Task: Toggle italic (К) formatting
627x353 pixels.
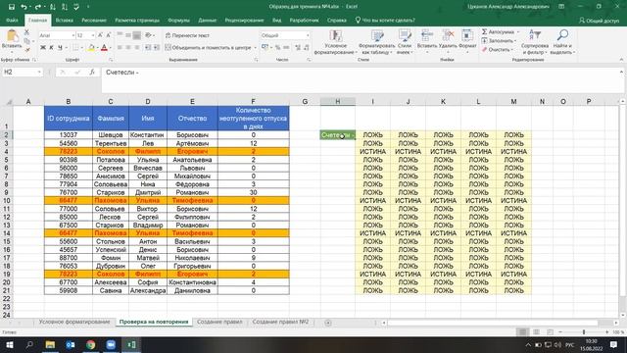Action: click(x=51, y=48)
